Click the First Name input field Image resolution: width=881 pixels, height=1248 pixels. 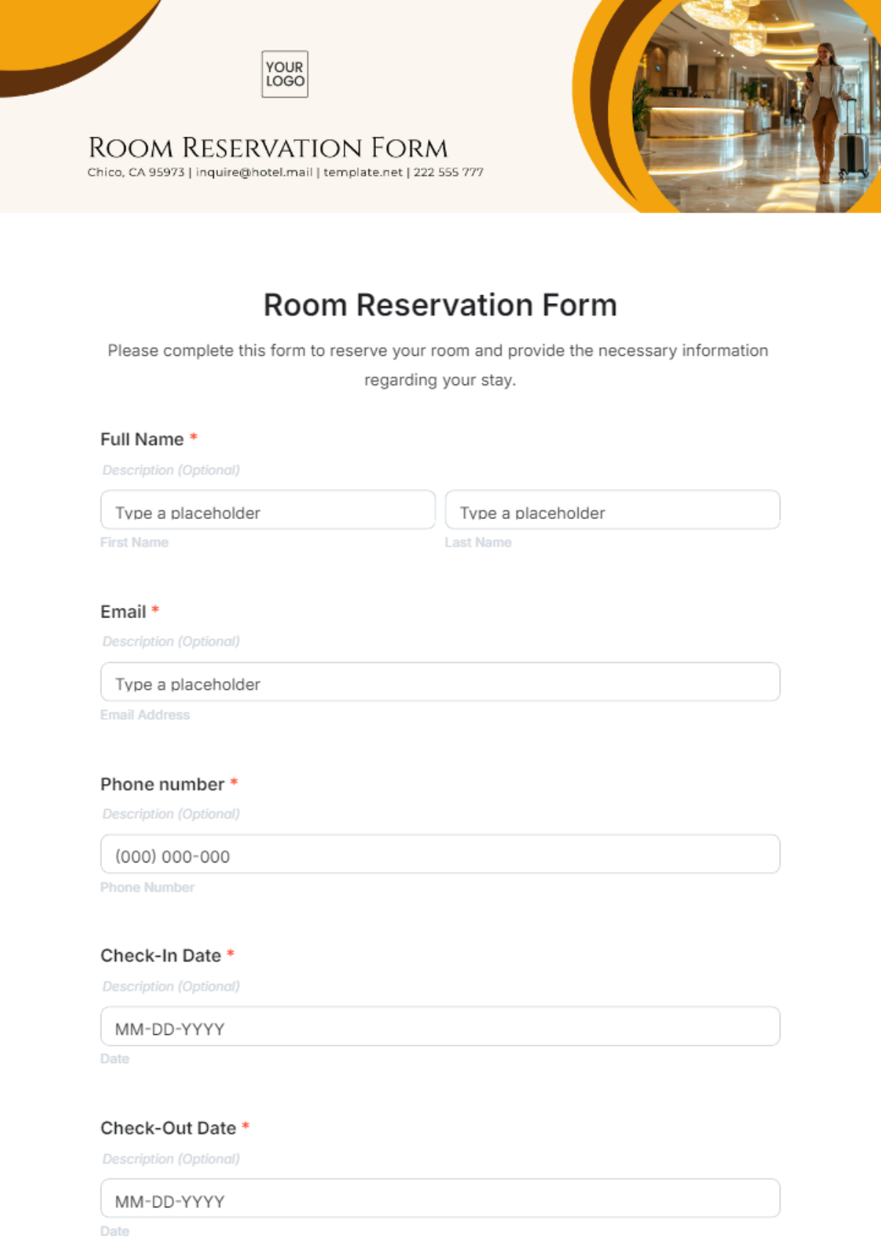point(268,510)
